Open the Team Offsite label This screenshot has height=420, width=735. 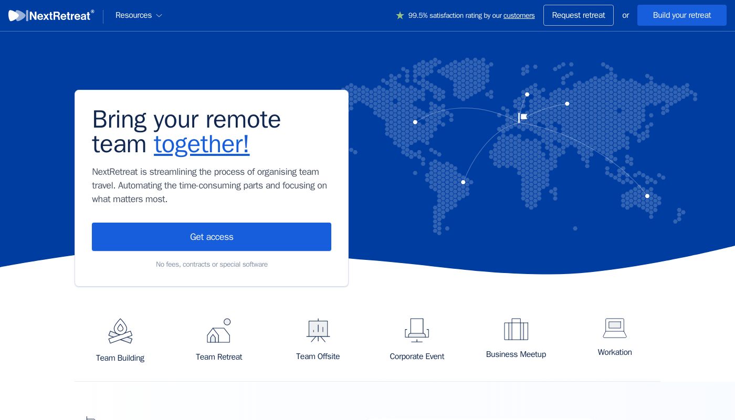(x=318, y=356)
